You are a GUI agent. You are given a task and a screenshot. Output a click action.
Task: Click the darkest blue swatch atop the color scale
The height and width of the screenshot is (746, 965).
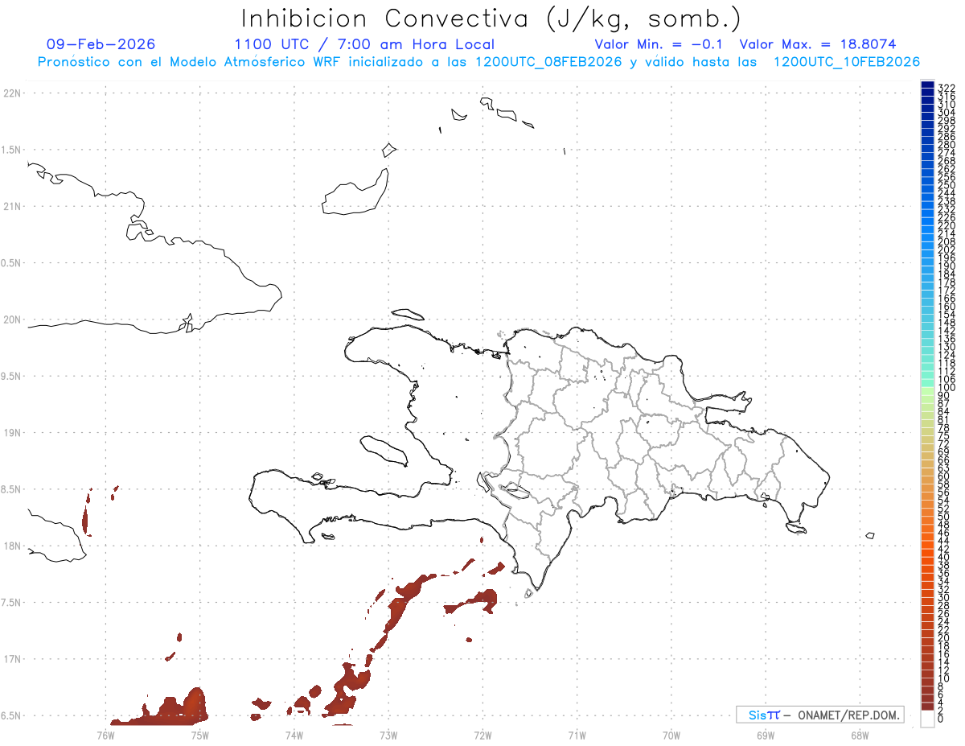coord(927,85)
